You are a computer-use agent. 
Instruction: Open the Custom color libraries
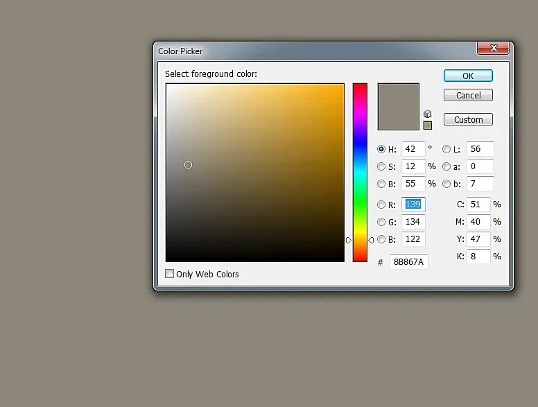coord(468,119)
